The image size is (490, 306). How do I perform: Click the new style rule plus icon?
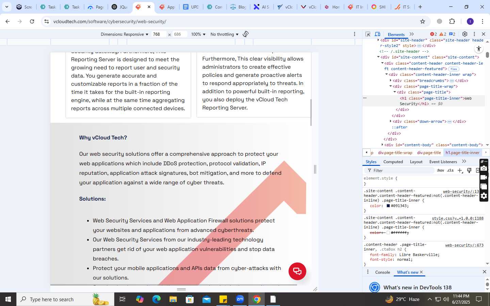pos(460,170)
